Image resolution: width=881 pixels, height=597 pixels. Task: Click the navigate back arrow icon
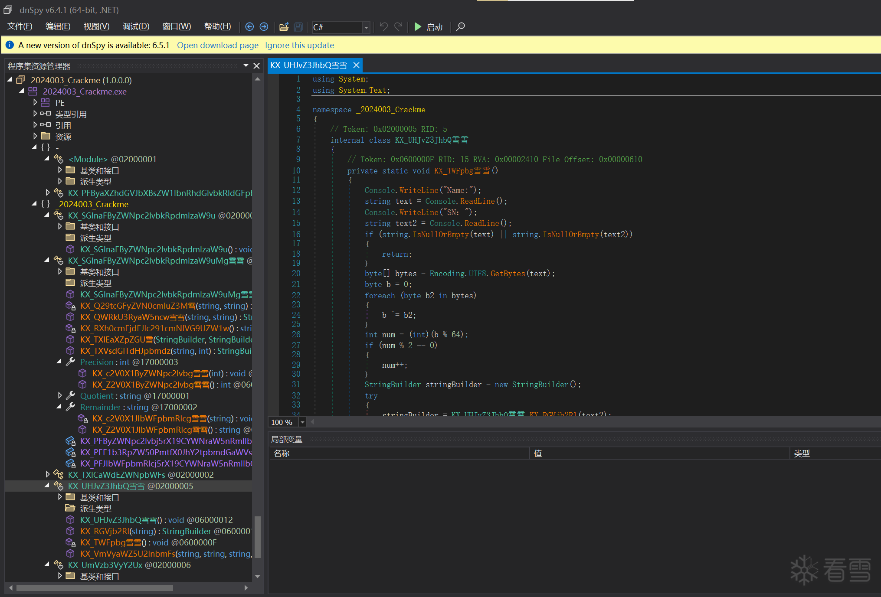249,27
